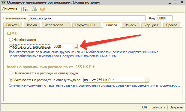Click the НДФЛ section heading
This screenshot has height=112, width=186.
point(11,33)
